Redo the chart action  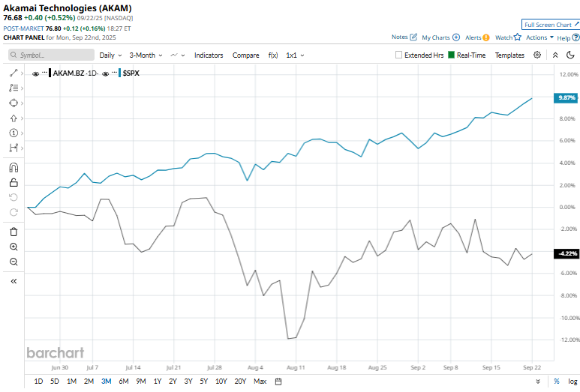[x=14, y=212]
